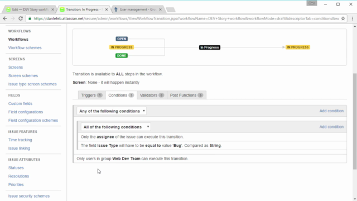357x201 pixels.
Task: Open the Conditions tab
Action: click(121, 95)
